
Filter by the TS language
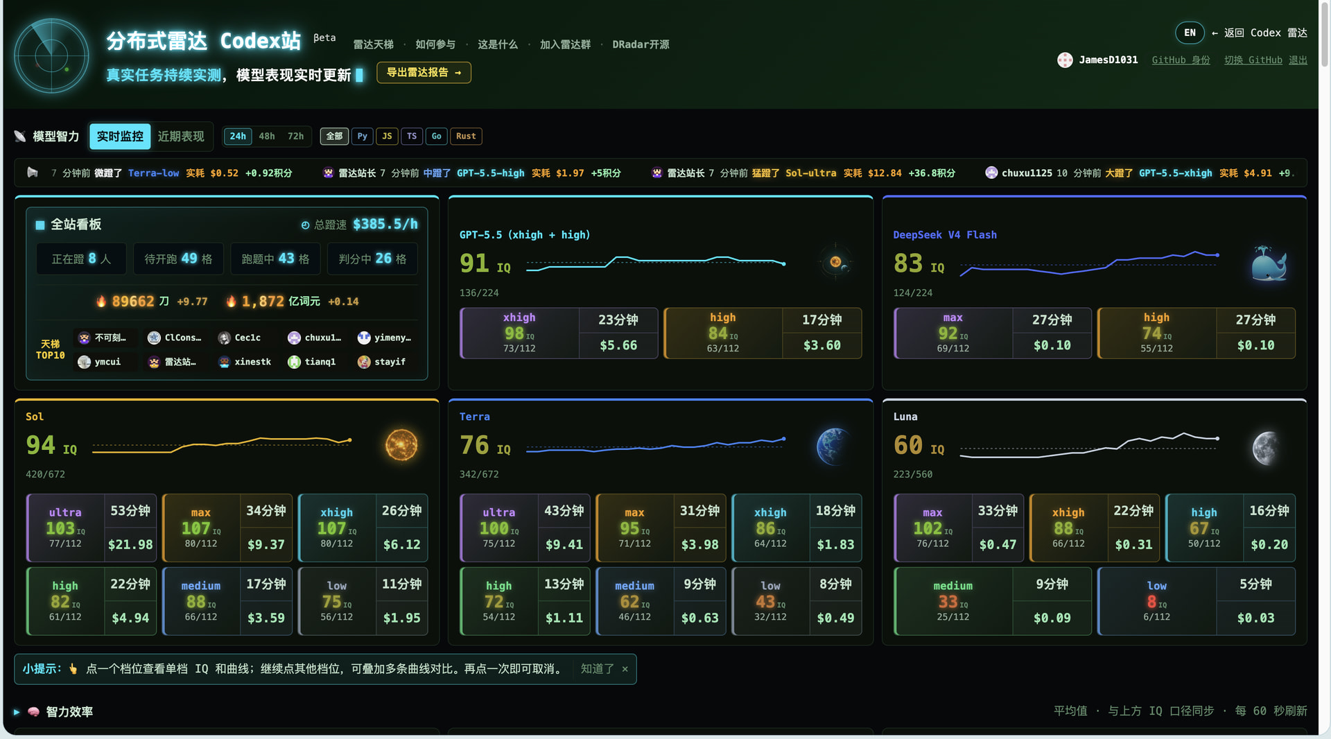[412, 136]
